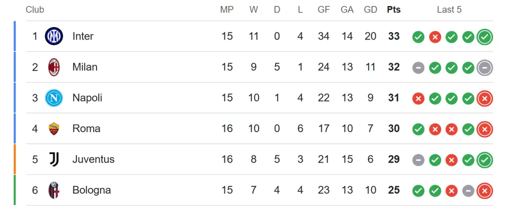Image resolution: width=513 pixels, height=209 pixels.
Task: Click Milan's circled latest draw icon
Action: tap(484, 67)
